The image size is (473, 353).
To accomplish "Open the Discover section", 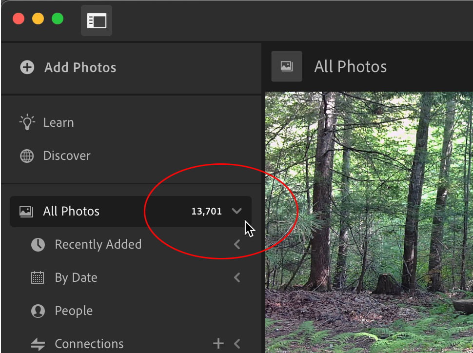I will coord(67,156).
